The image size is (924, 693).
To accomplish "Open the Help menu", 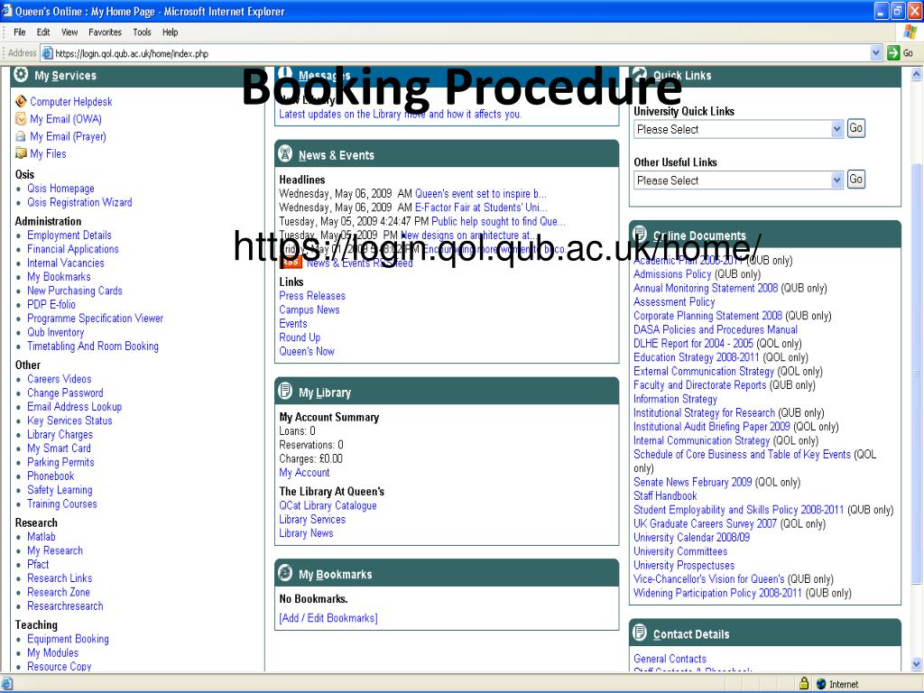I will [x=171, y=32].
